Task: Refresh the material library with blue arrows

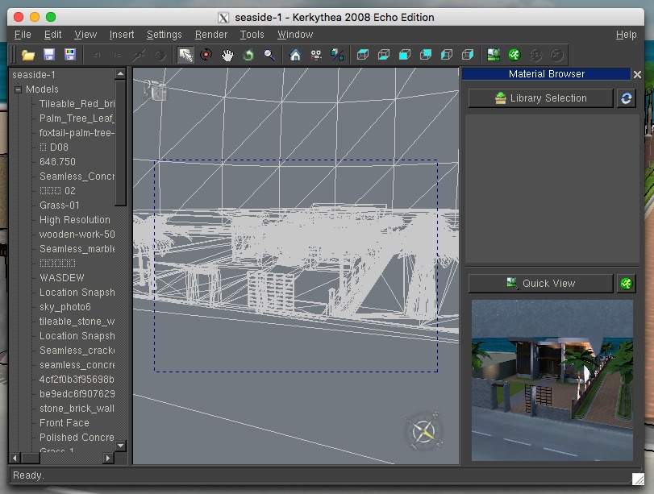Action: [626, 98]
